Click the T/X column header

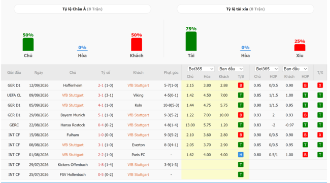pyautogui.click(x=320, y=72)
